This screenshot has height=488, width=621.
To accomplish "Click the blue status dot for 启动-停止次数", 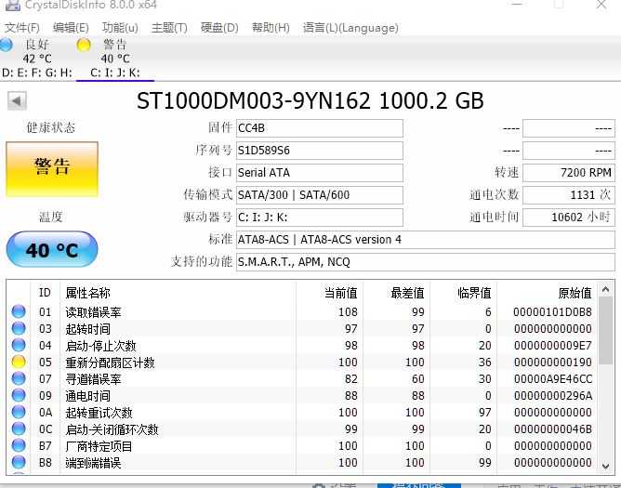I will point(19,345).
